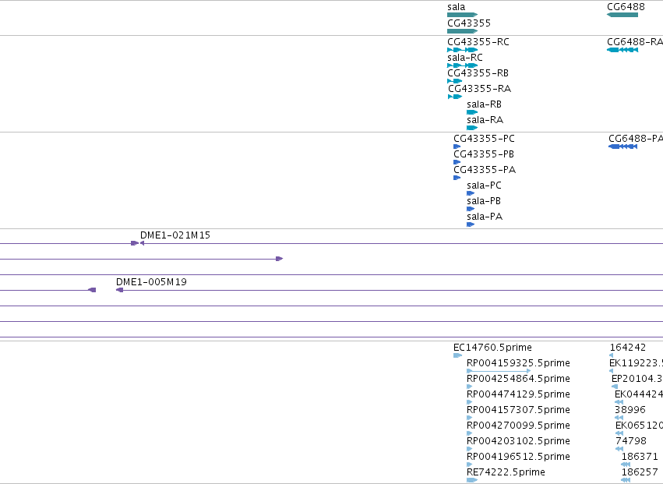Click the RP004254864.5prime EST label
The height and width of the screenshot is (484, 663).
tap(518, 379)
